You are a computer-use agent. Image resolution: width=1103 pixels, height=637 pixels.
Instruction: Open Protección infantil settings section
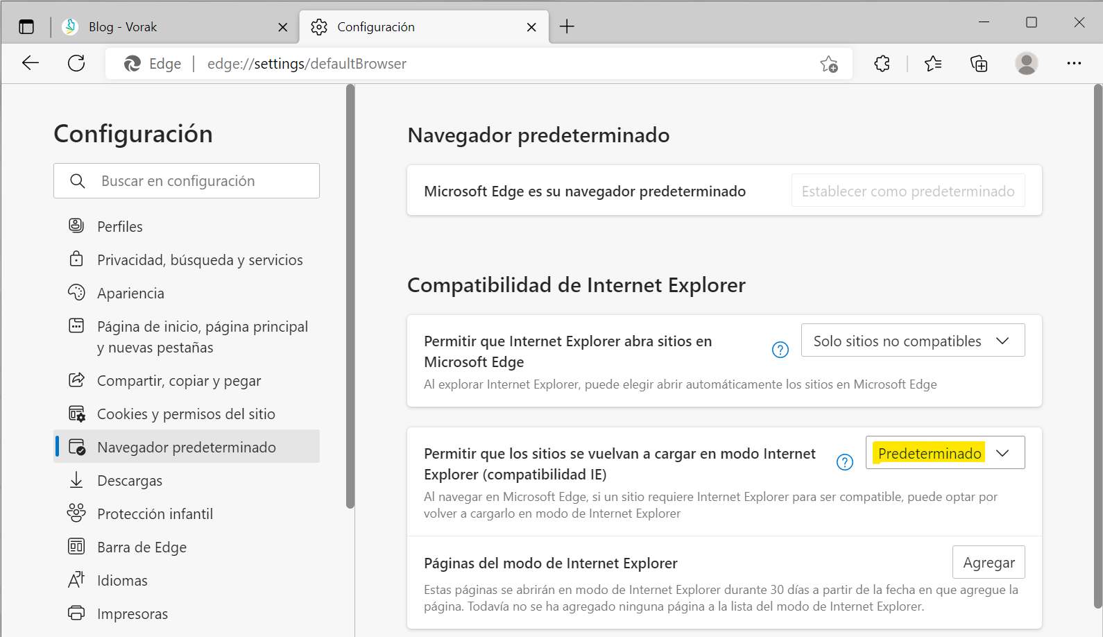click(x=187, y=514)
